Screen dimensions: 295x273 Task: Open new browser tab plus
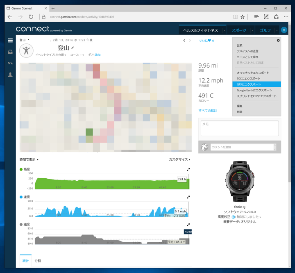click(53, 8)
